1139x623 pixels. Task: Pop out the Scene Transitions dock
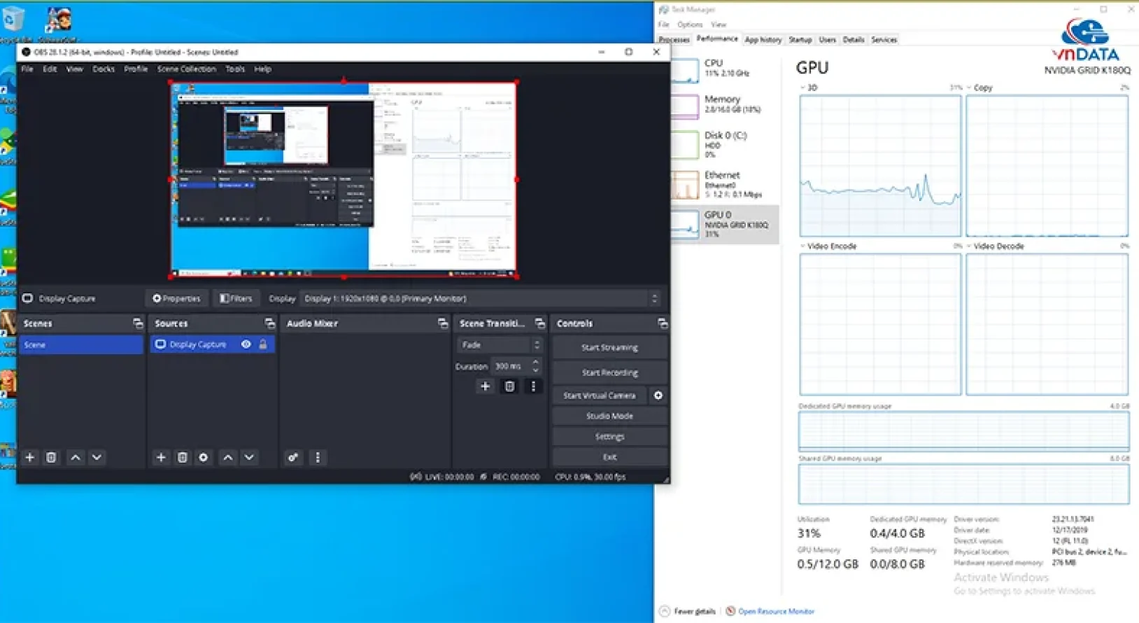pyautogui.click(x=539, y=323)
